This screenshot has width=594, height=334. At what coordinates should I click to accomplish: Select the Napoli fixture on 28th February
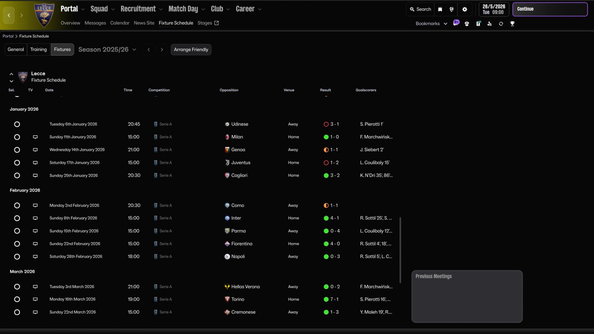[17, 257]
